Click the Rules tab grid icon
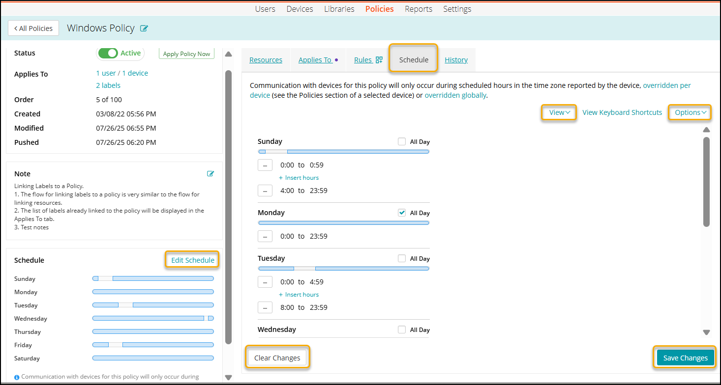 tap(379, 60)
